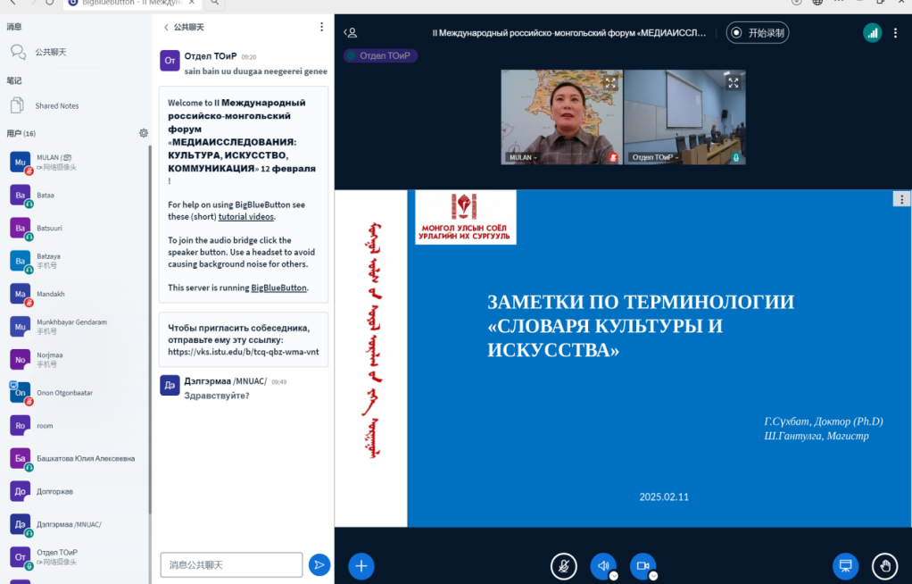The height and width of the screenshot is (584, 912).
Task: Click the browser search icon by tab
Action: [x=215, y=3]
